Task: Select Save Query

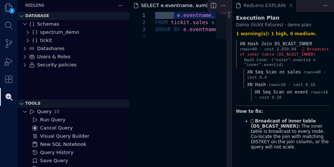Action: point(54,161)
